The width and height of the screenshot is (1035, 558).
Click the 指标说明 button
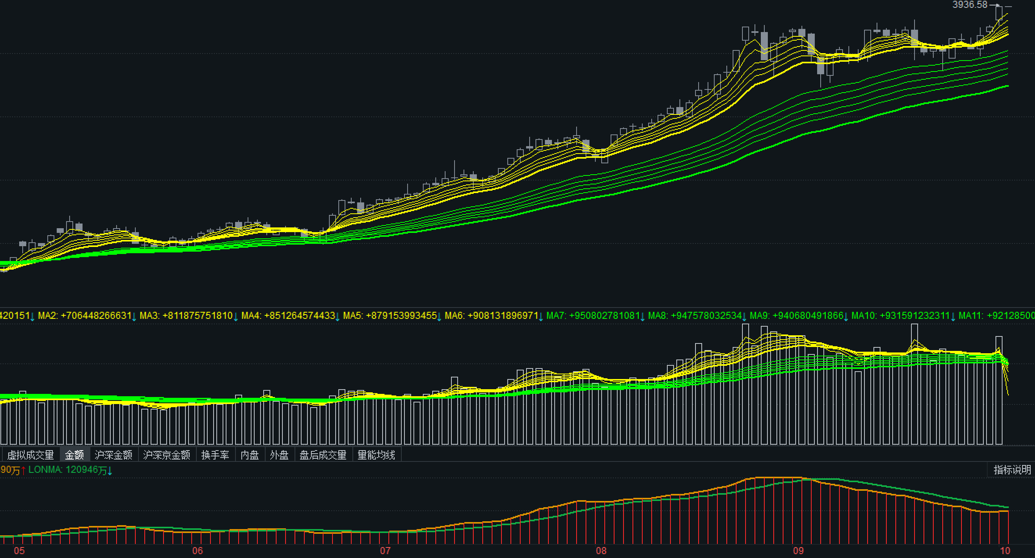(1012, 470)
